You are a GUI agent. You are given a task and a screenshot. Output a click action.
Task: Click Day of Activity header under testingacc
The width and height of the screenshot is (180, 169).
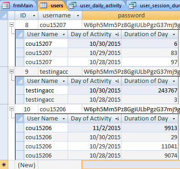95,81
